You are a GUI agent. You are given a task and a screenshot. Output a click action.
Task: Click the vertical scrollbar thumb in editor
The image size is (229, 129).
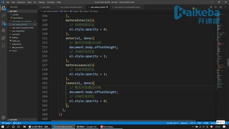click(x=228, y=62)
